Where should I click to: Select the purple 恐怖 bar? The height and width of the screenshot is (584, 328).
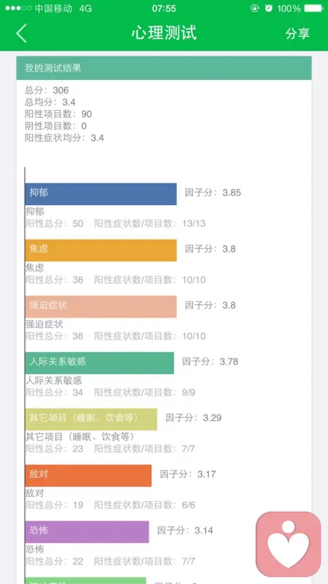pos(87,531)
